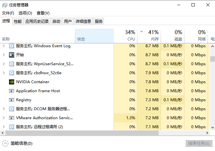Select the Registry process icon
The width and height of the screenshot is (215, 151).
coord(12,100)
